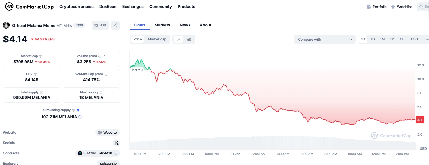Expand the Compare with dropdown
429x165 pixels.
point(325,39)
